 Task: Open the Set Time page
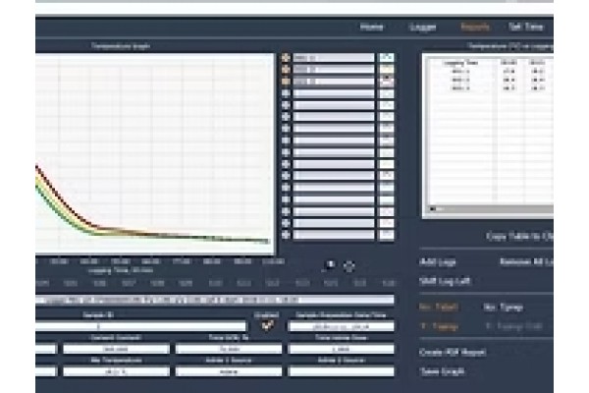[x=526, y=28]
